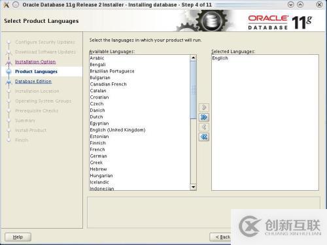327x245 pixels.
Task: Select Icelandic in Available Languages
Action: click(140, 182)
